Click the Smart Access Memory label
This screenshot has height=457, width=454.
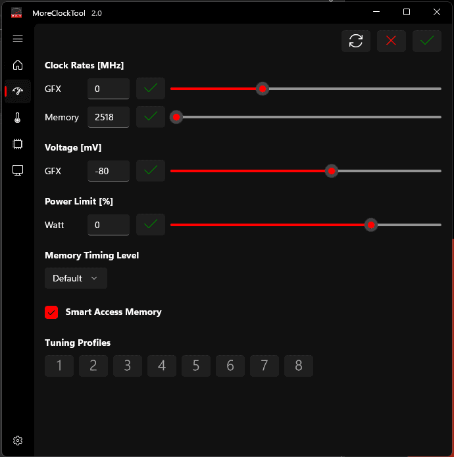click(x=113, y=312)
